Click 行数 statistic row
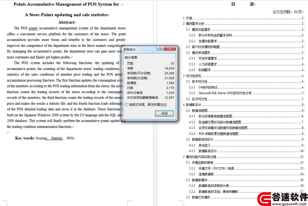Screen dimensions: 308x206 tap(151, 88)
